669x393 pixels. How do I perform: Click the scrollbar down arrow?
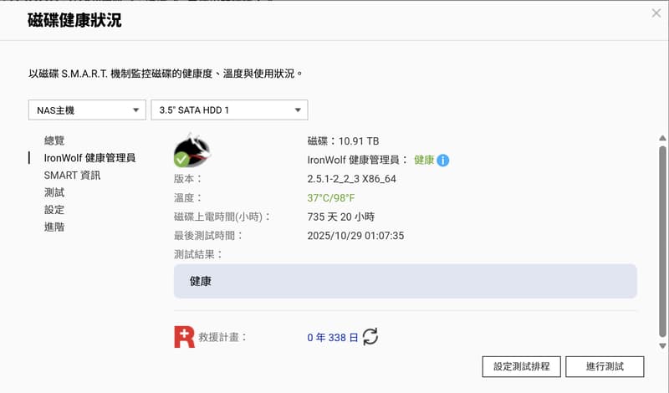click(x=662, y=345)
